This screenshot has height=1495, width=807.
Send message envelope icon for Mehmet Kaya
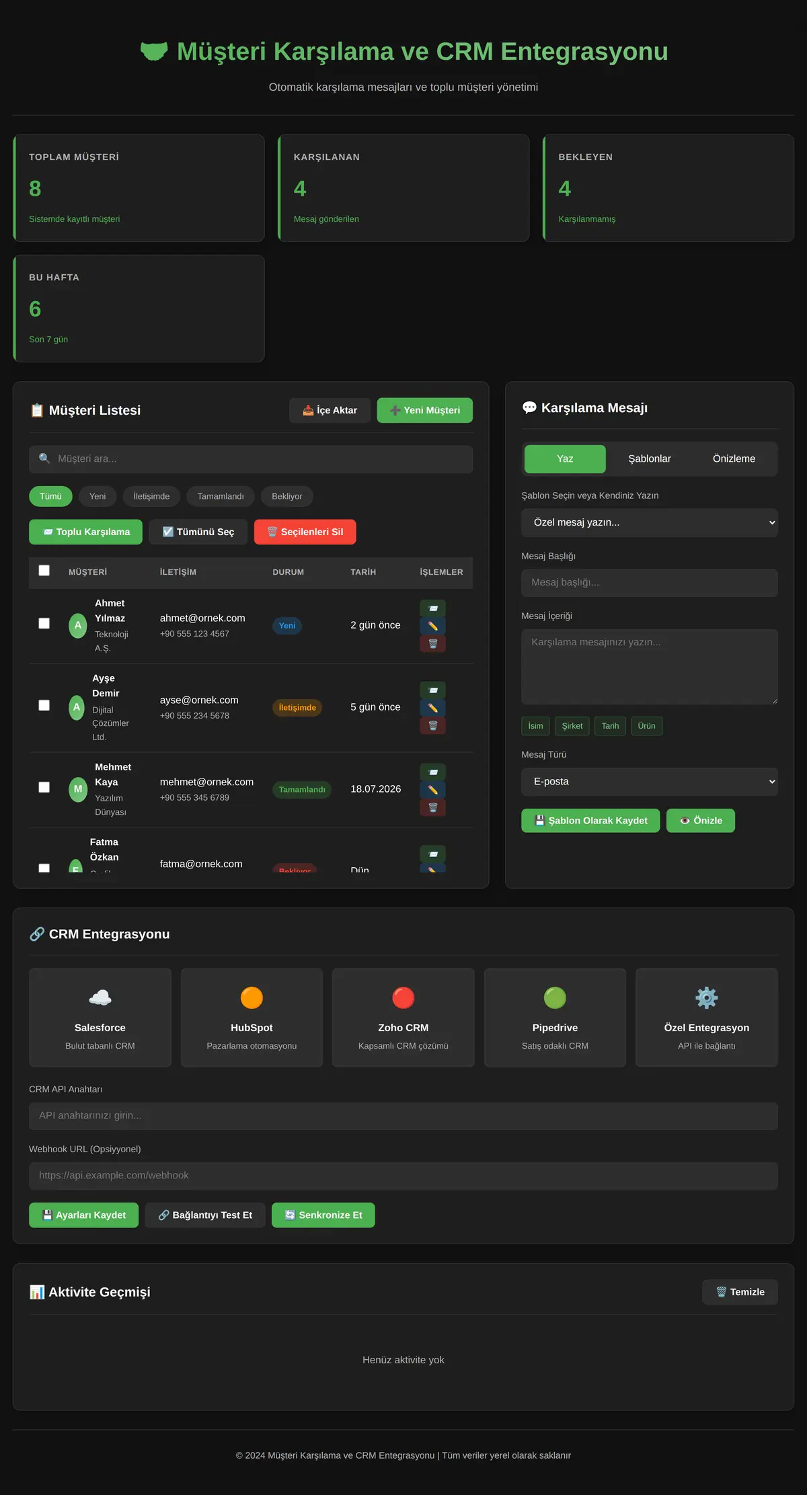[x=432, y=772]
